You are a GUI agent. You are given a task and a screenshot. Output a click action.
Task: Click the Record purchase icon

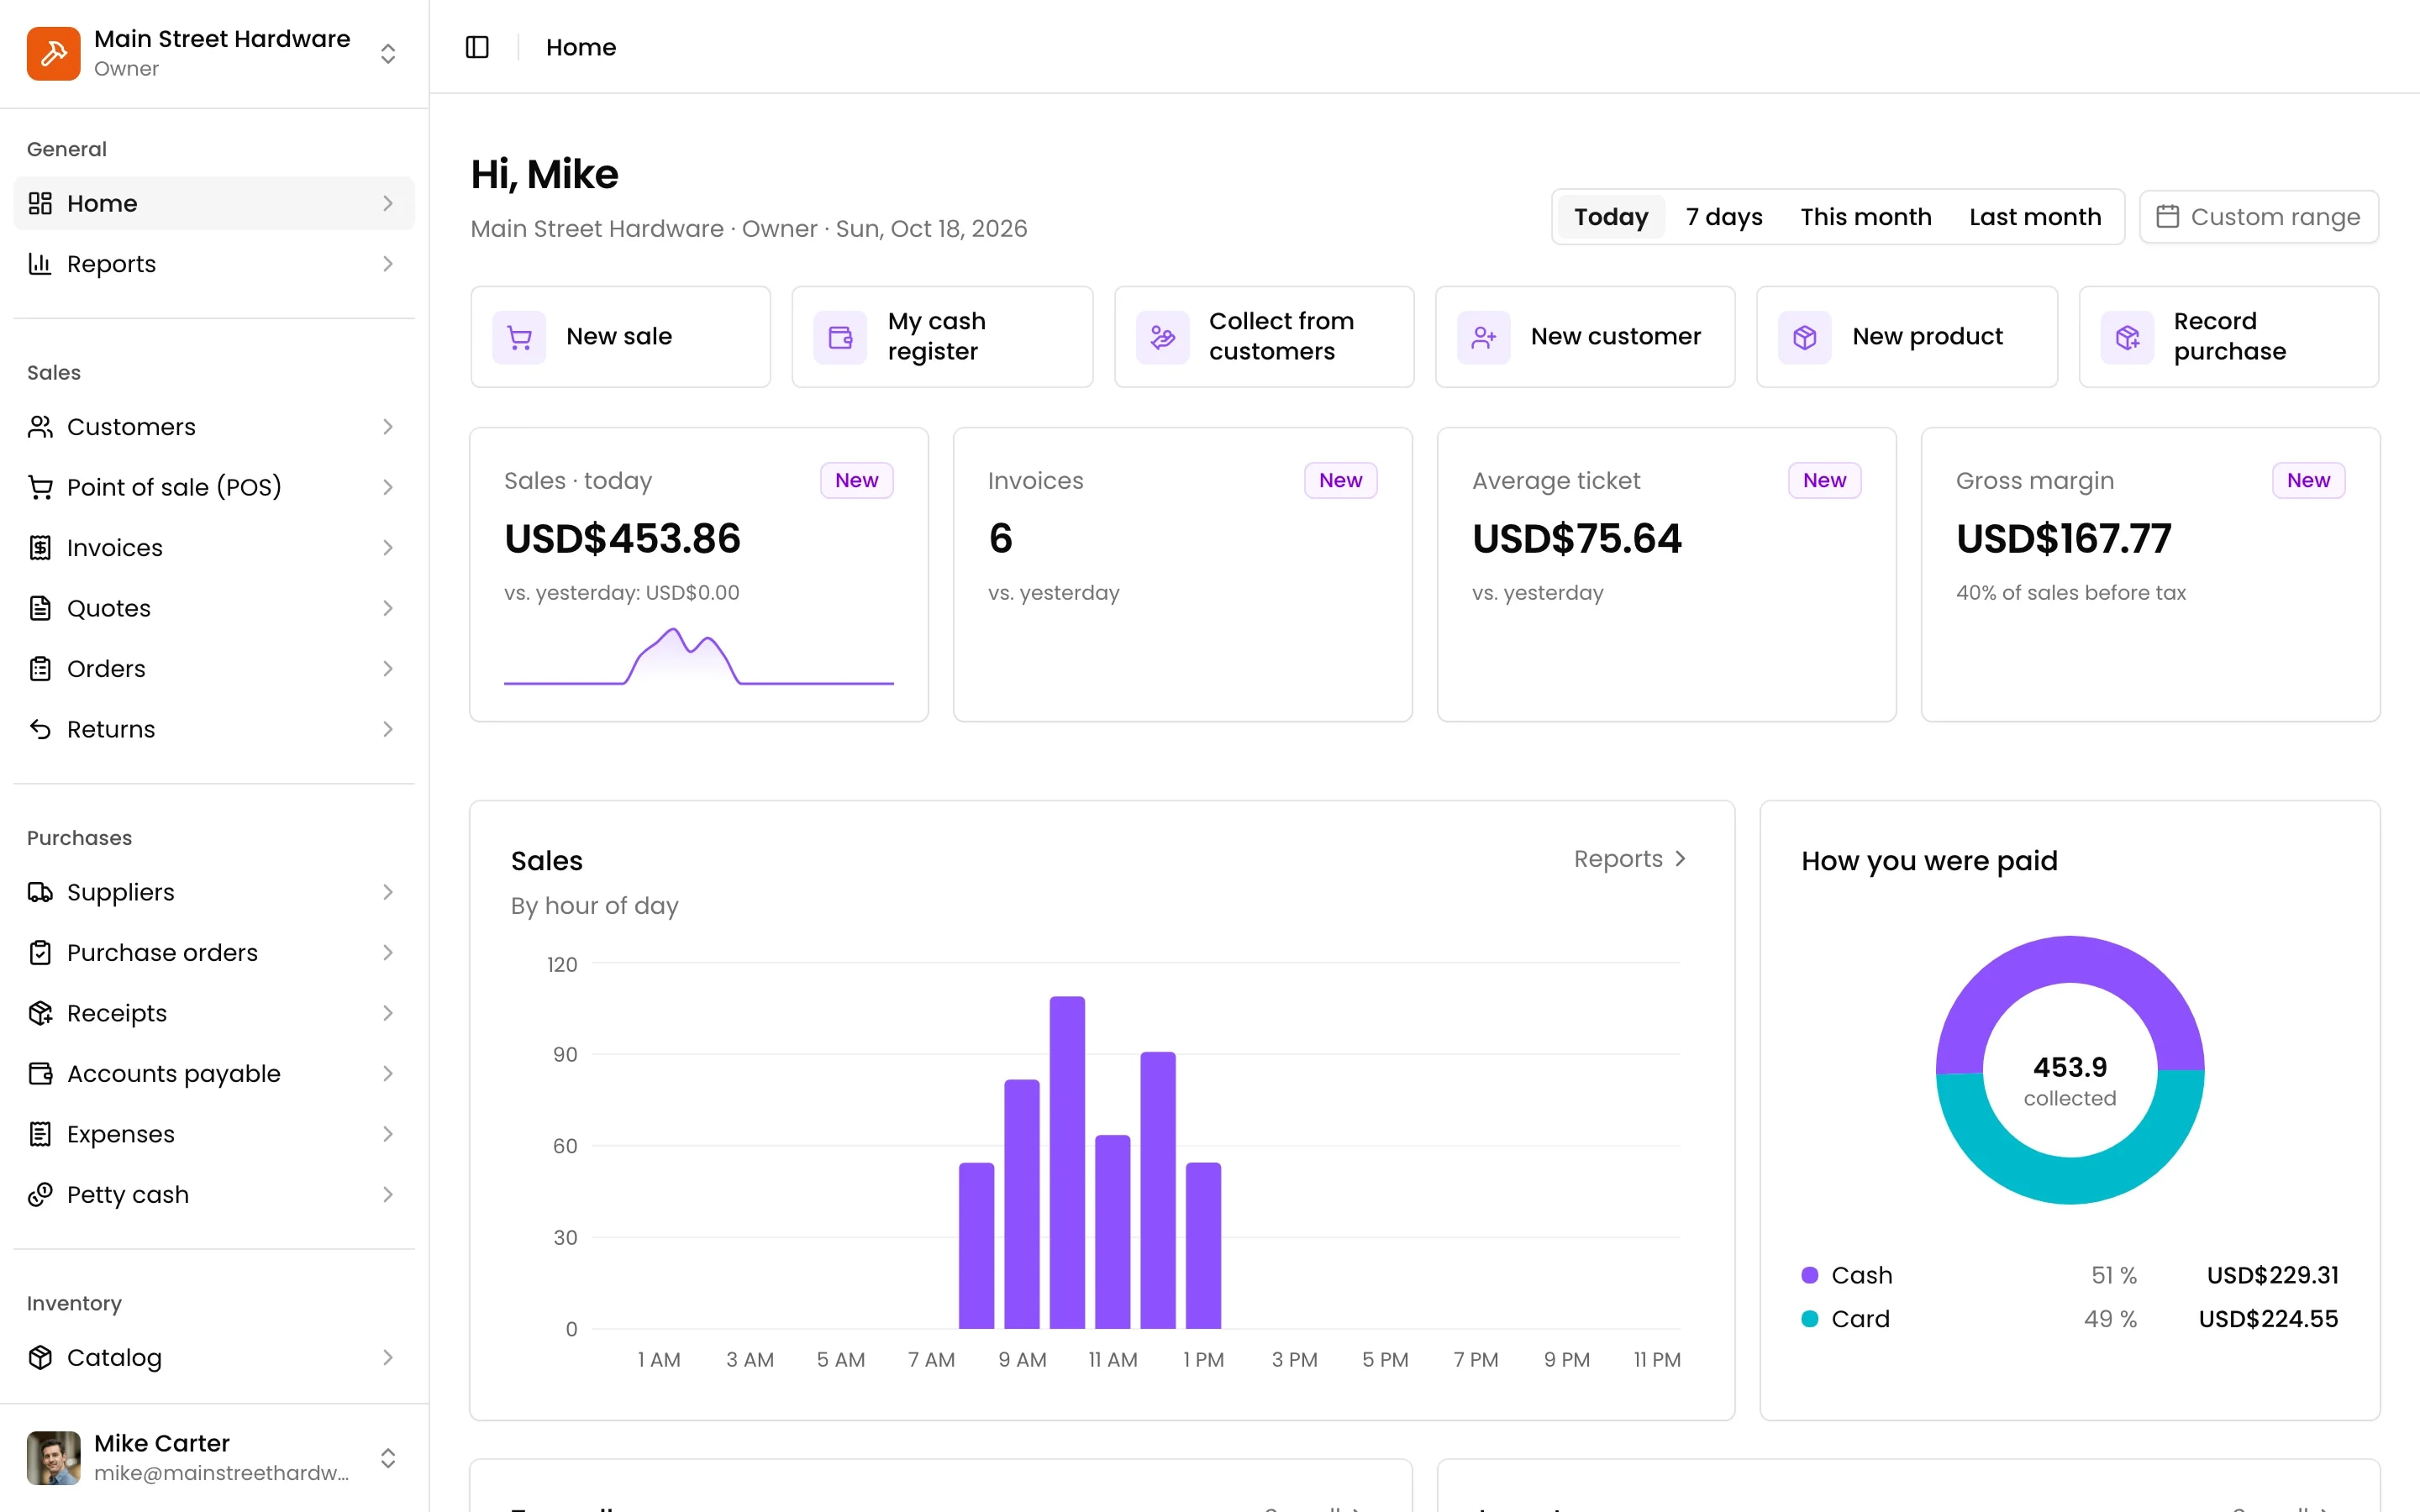point(2127,337)
